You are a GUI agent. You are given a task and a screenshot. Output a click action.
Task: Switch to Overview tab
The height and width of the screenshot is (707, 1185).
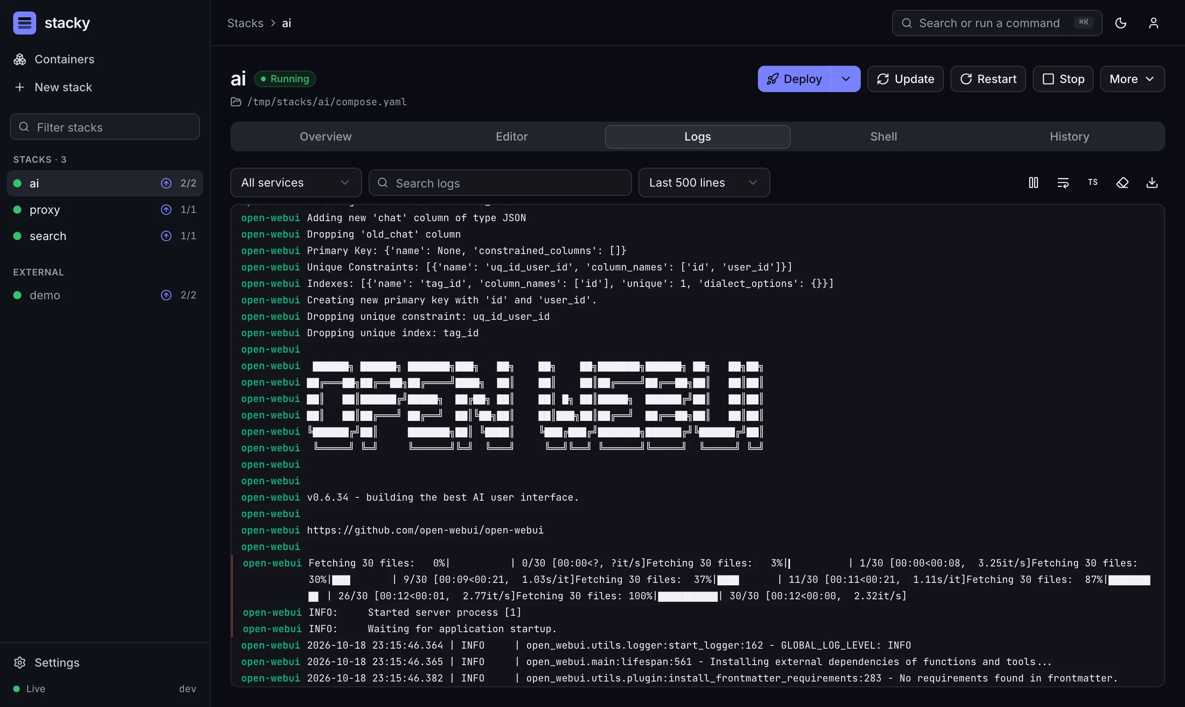(326, 137)
